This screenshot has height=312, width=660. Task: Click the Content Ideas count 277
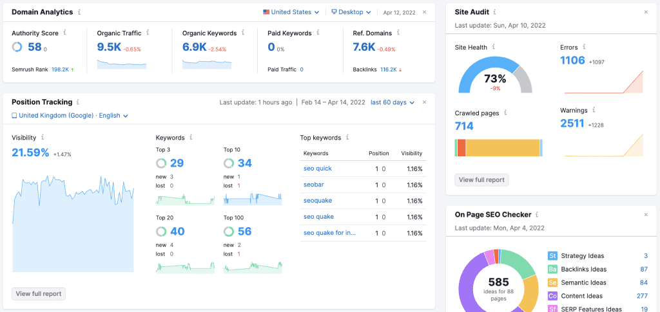tap(642, 296)
